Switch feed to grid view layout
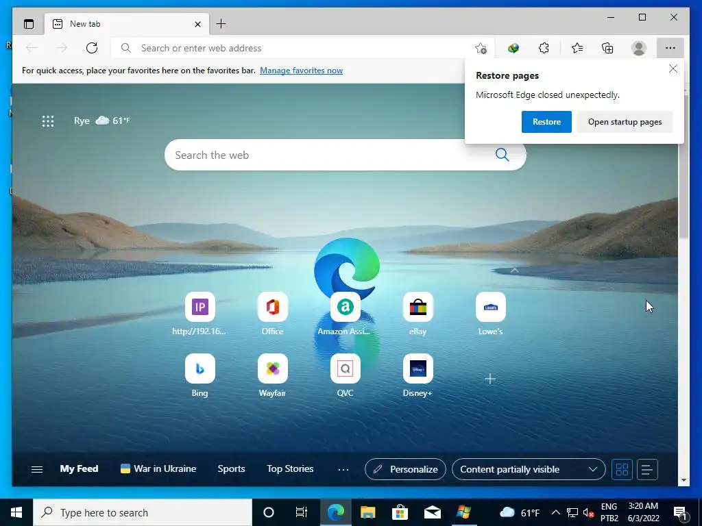Image resolution: width=702 pixels, height=526 pixels. (622, 469)
